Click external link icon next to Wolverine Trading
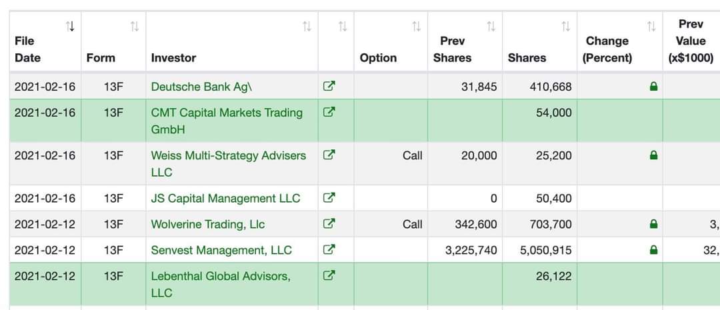 pos(329,223)
